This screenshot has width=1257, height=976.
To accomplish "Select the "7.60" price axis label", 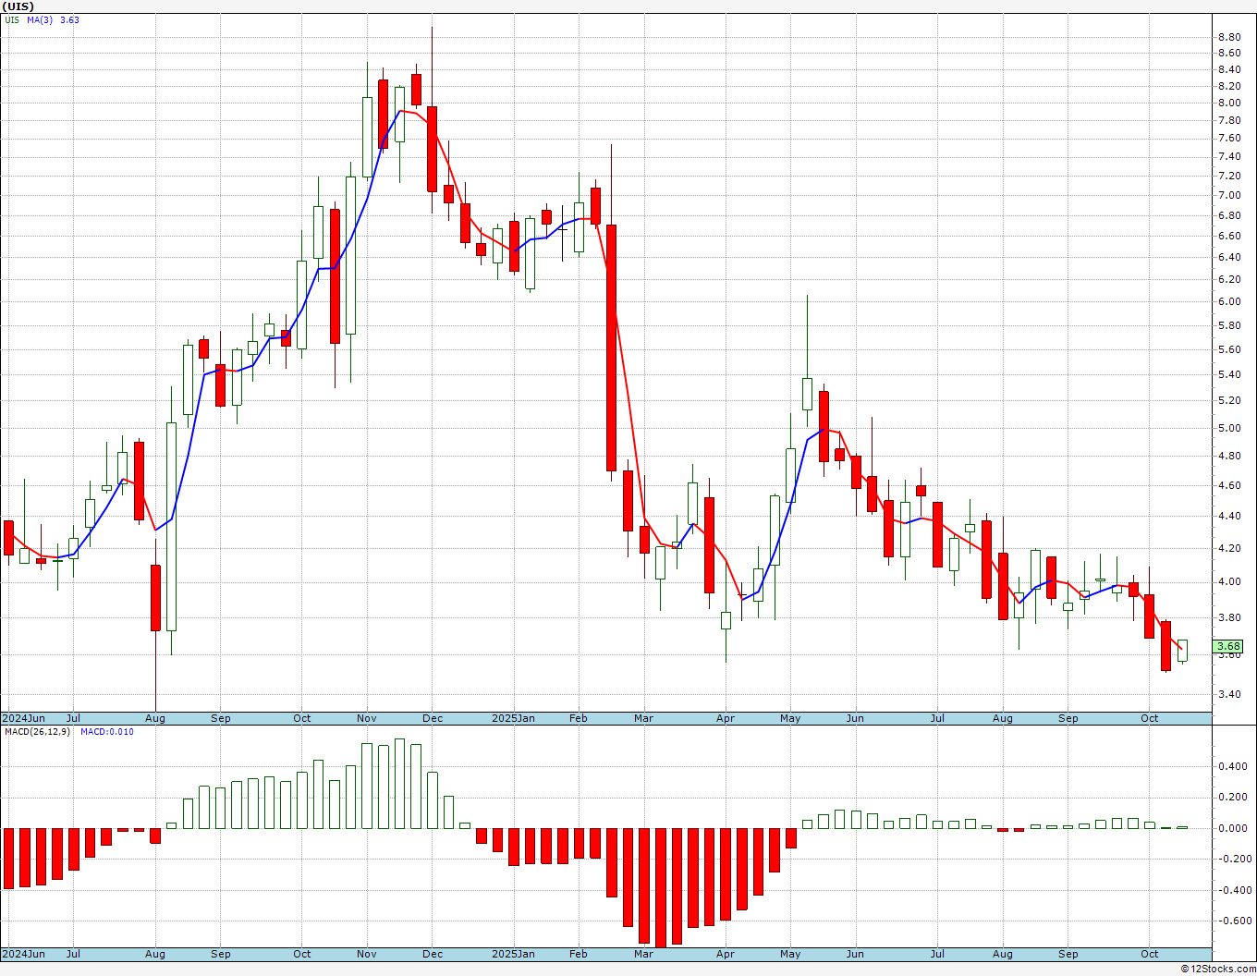I will [1229, 139].
